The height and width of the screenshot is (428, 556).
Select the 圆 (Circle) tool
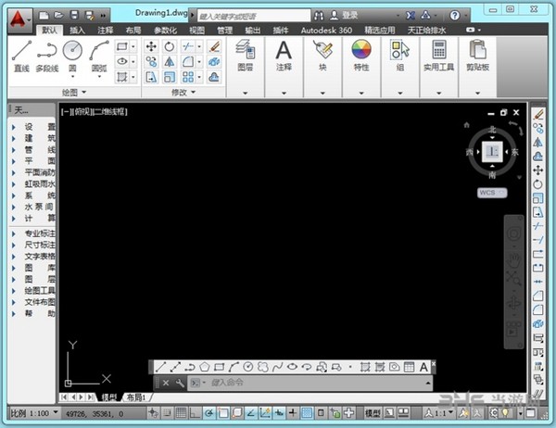(x=73, y=53)
